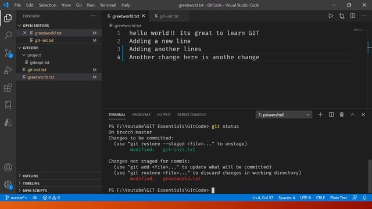Open the File menu
The height and width of the screenshot is (209, 372).
17,5
